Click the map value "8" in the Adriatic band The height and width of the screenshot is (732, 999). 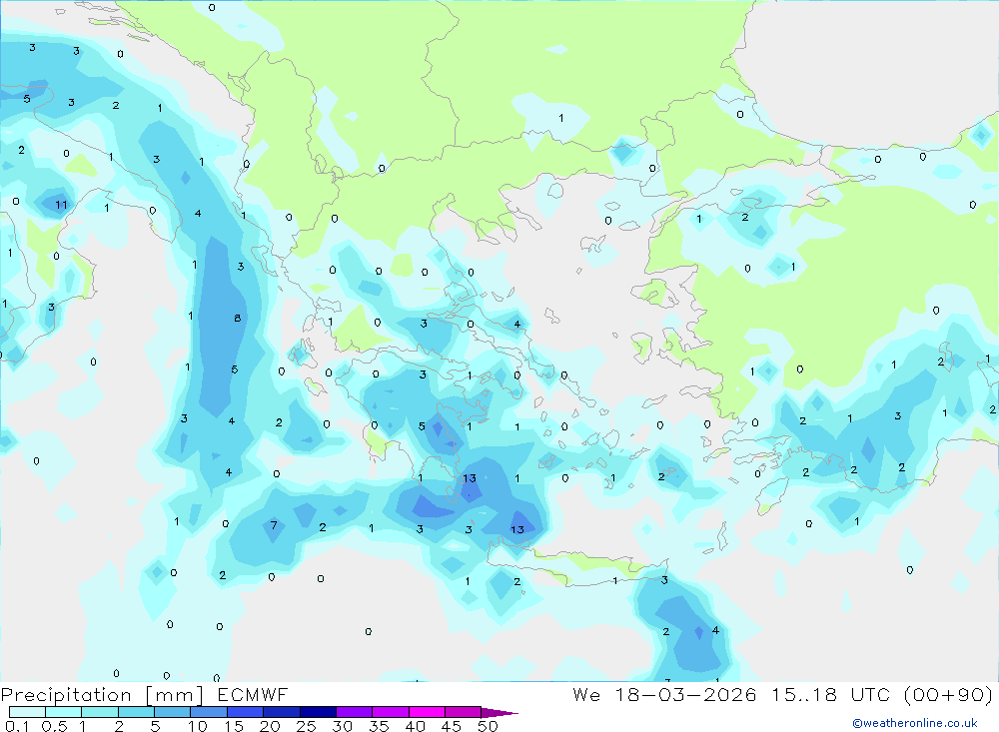(x=237, y=318)
